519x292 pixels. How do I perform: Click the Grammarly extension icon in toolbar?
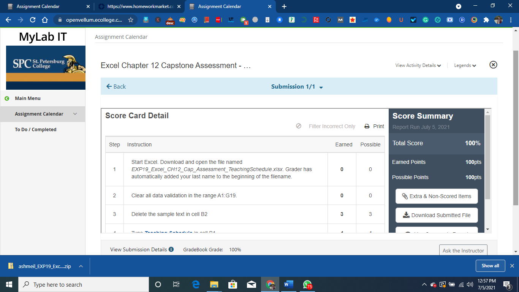(x=426, y=20)
